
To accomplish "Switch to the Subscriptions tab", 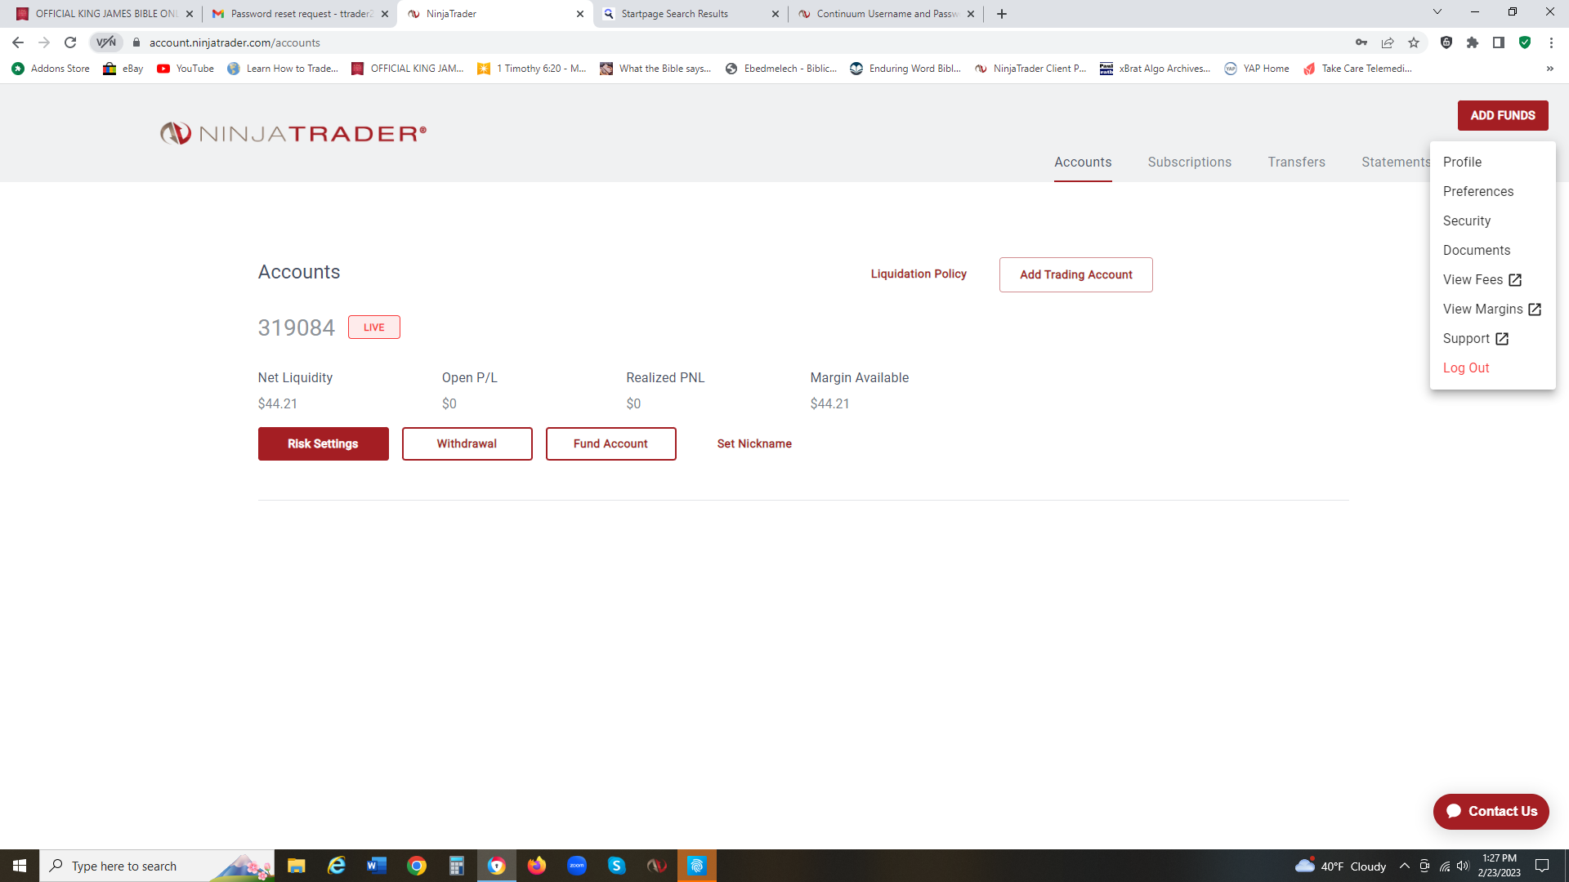I will click(1189, 163).
